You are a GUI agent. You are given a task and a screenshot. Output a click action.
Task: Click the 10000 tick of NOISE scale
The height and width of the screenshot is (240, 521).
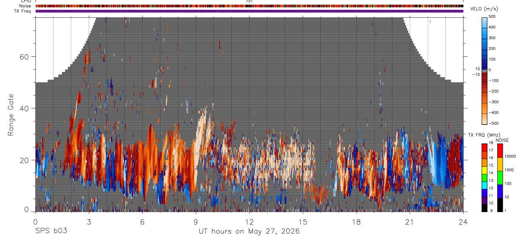pyautogui.click(x=510, y=156)
